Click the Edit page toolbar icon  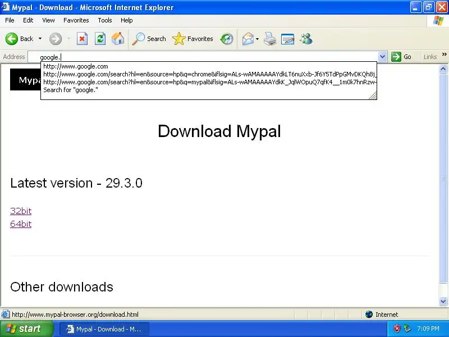point(288,39)
